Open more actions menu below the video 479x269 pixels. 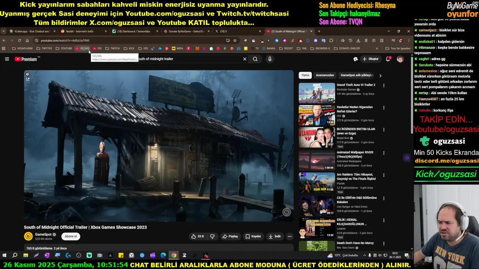(x=290, y=236)
